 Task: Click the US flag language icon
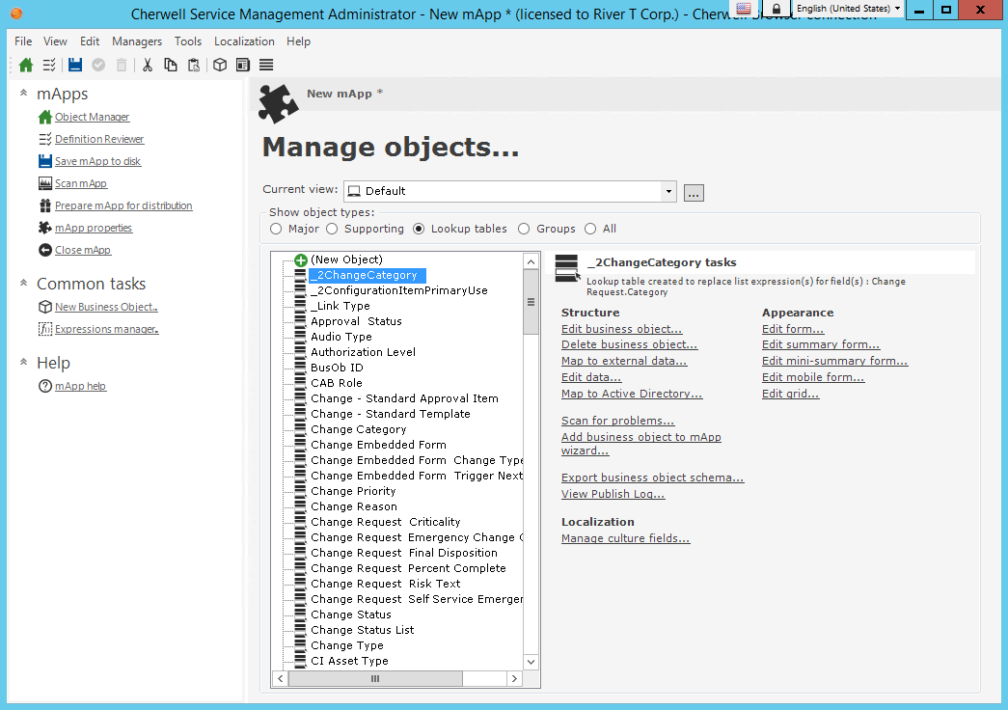(744, 9)
